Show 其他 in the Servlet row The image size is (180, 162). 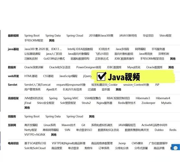coord(118,89)
